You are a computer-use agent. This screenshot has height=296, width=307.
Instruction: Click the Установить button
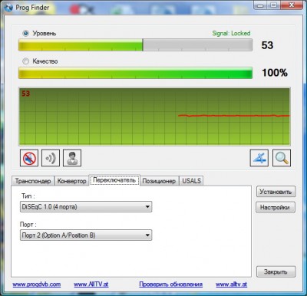[276, 192]
